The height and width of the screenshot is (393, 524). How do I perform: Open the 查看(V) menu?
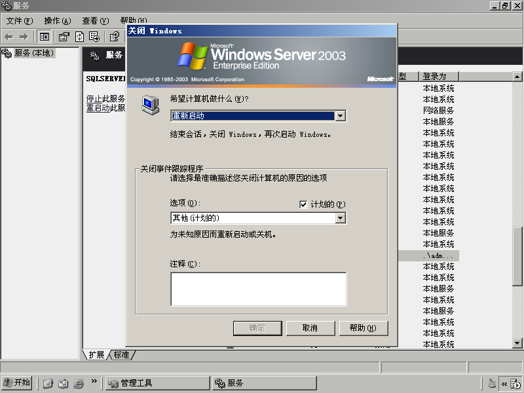[x=96, y=21]
